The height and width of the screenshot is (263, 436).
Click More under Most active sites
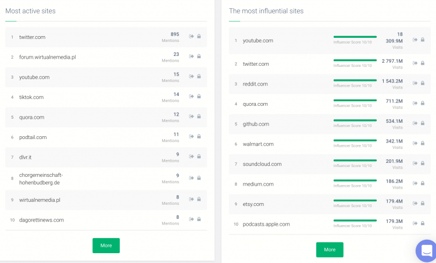pos(106,246)
